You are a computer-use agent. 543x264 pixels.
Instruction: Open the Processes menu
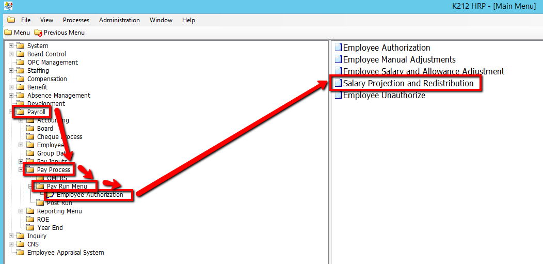coord(76,20)
